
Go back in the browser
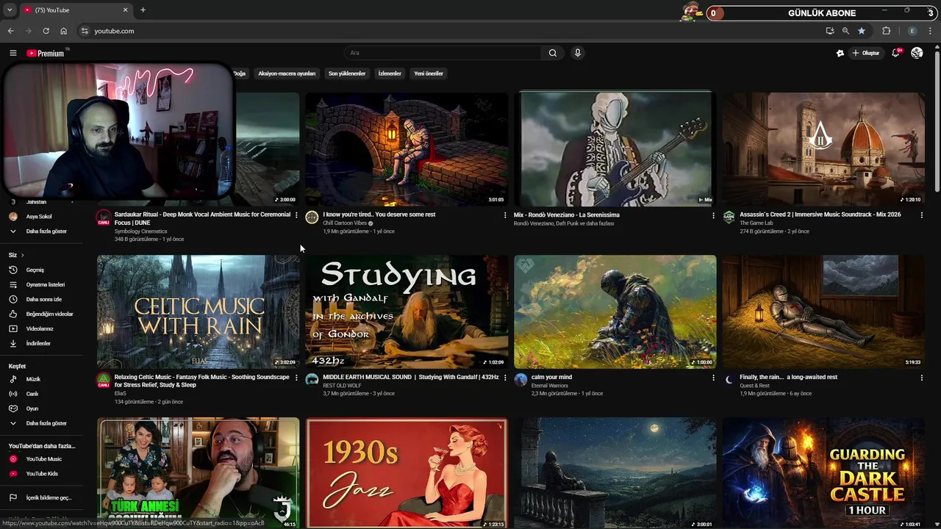pos(10,31)
